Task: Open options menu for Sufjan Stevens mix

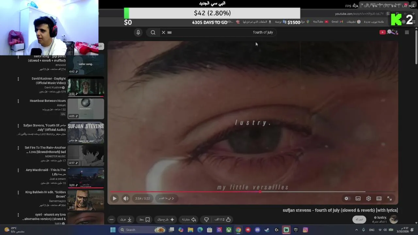Action: tap(18, 126)
